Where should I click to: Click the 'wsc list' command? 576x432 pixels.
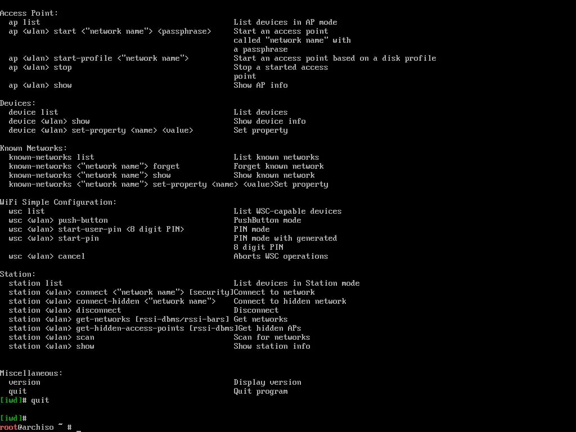point(26,211)
